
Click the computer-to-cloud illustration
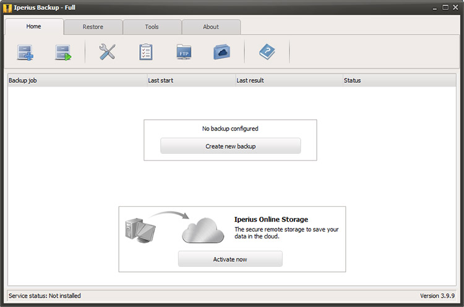(x=174, y=227)
